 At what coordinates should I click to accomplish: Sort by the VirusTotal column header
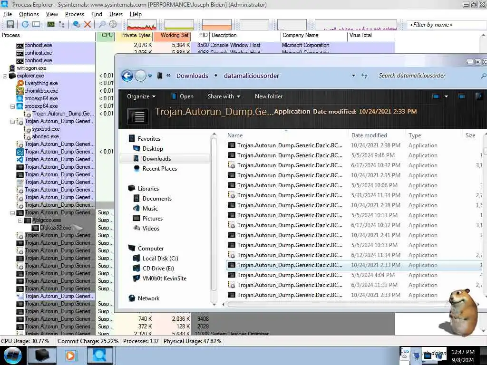click(x=371, y=35)
